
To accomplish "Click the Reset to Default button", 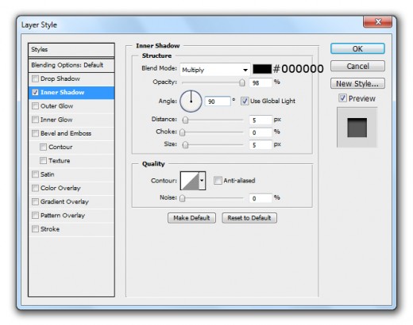I will (x=249, y=218).
